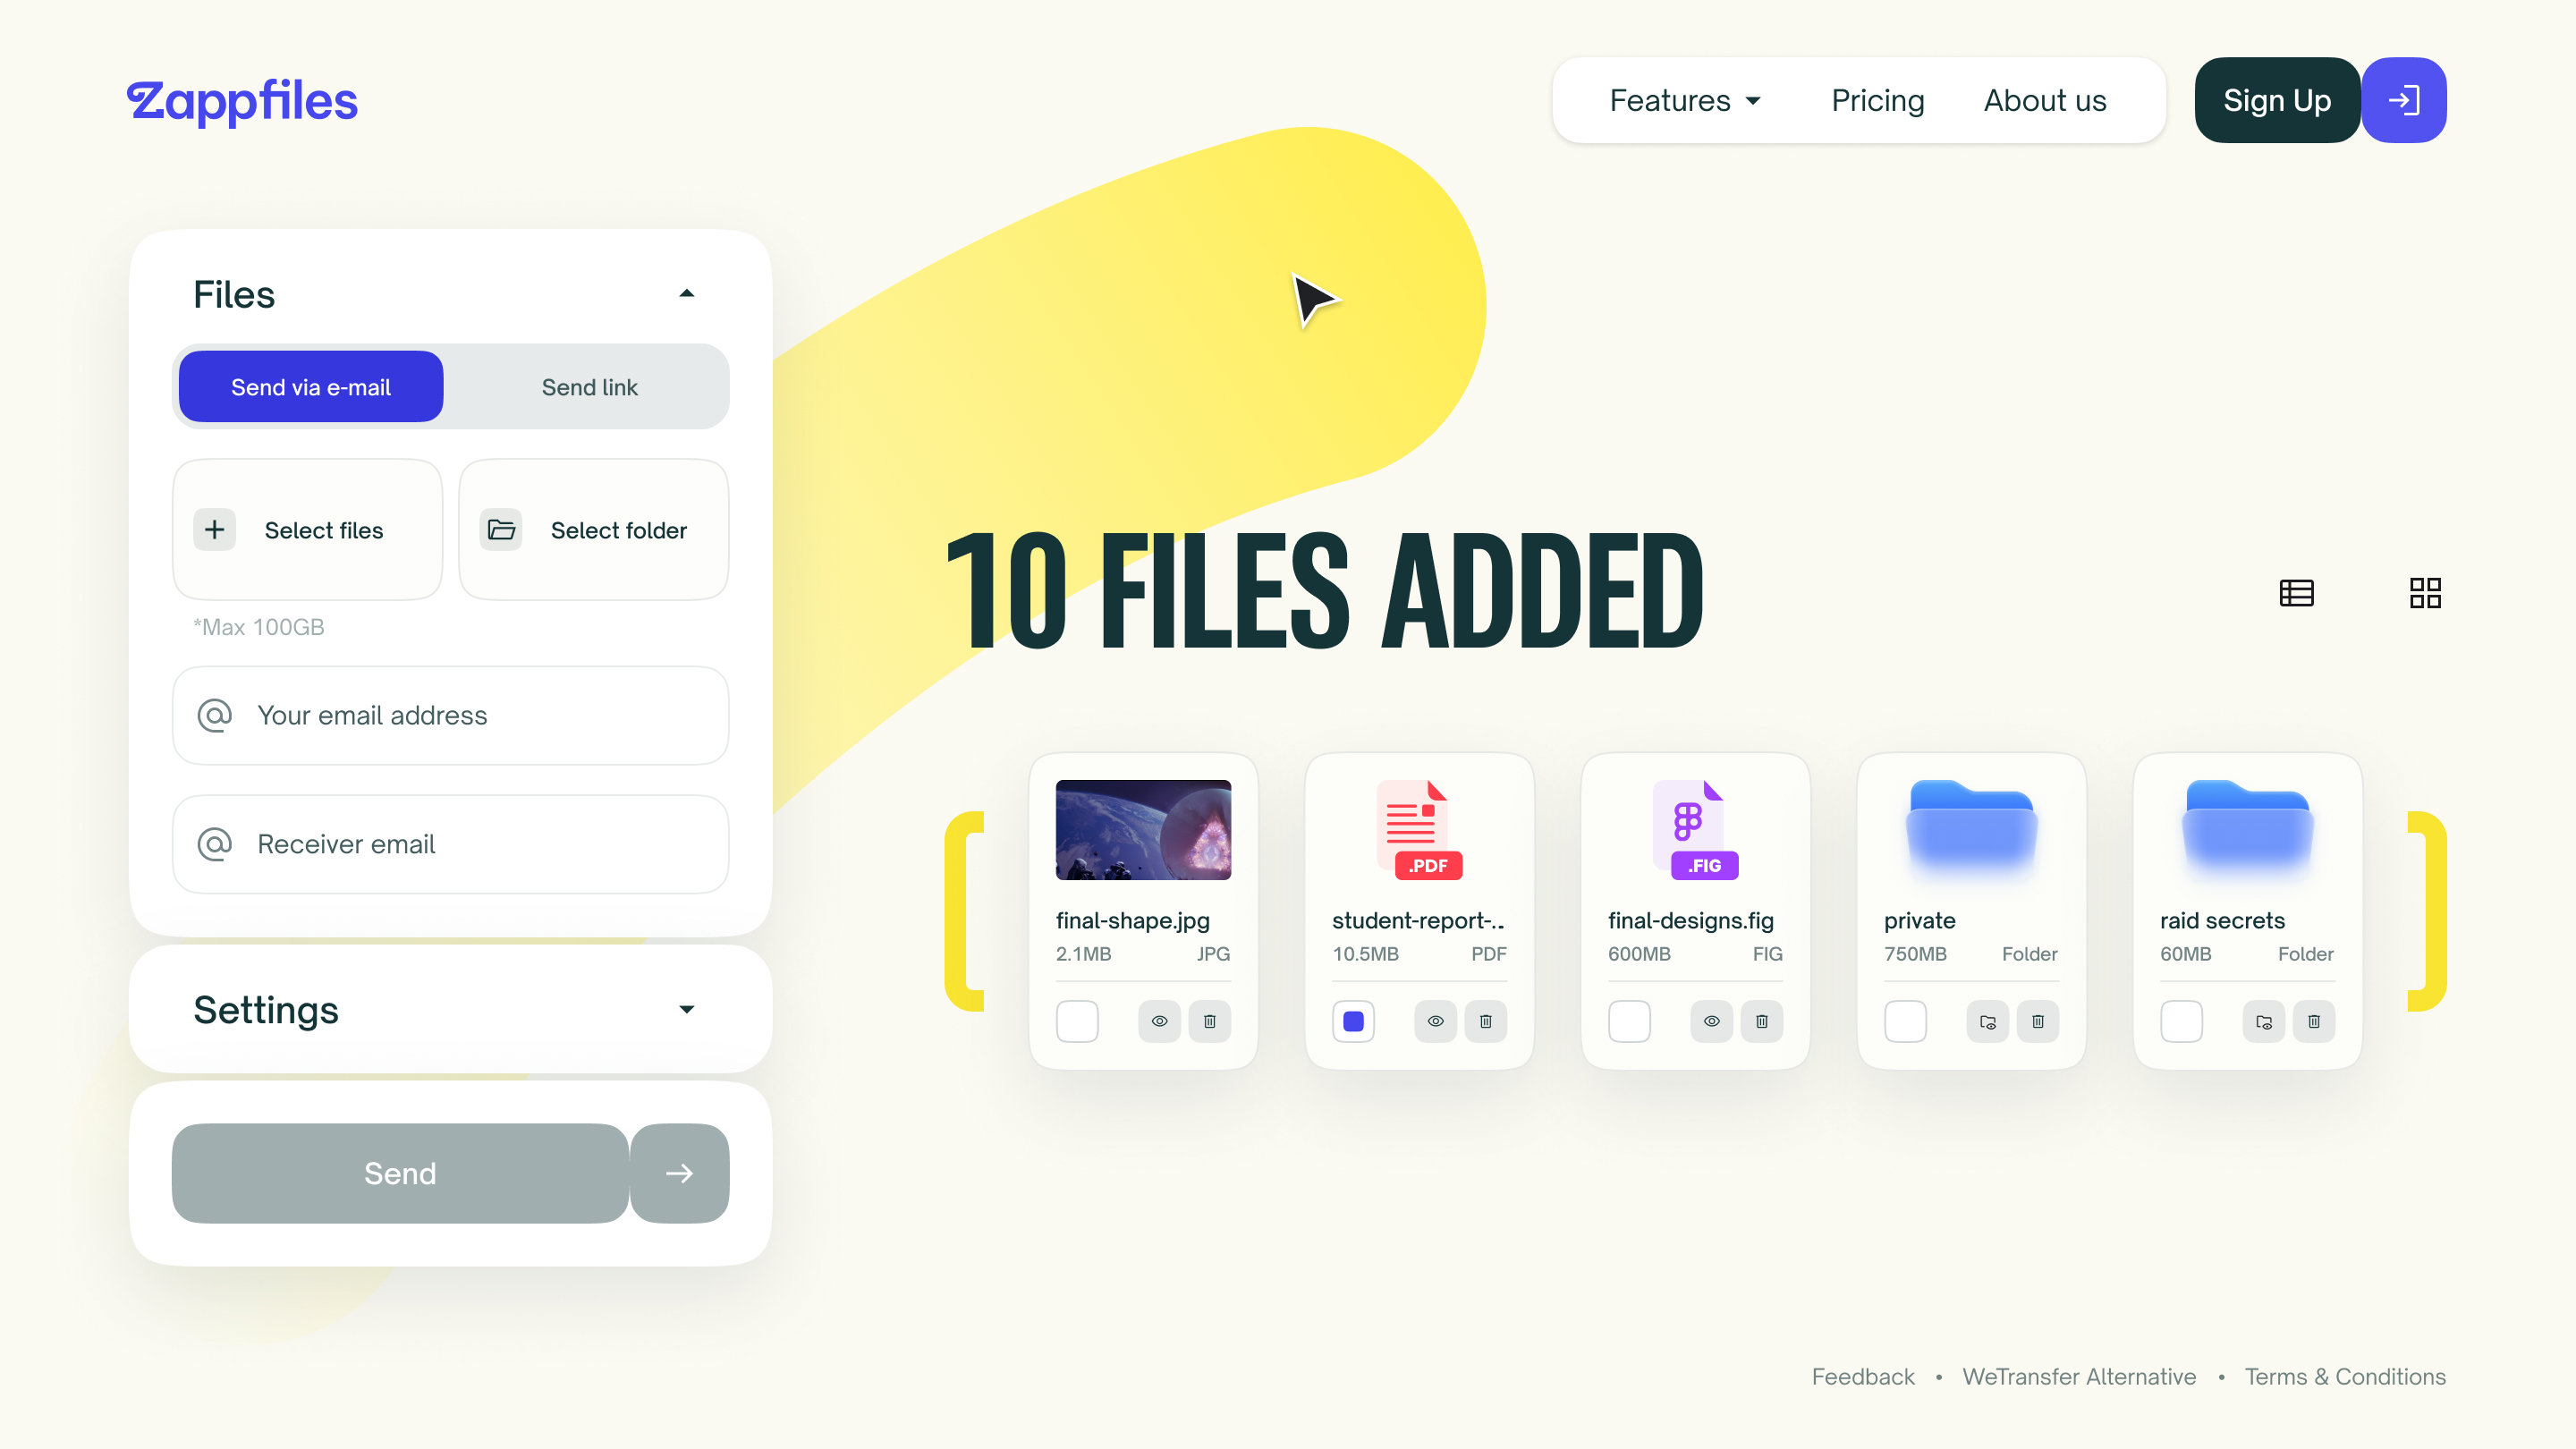This screenshot has height=1449, width=2576.
Task: Open the Features dropdown menu
Action: pos(1685,101)
